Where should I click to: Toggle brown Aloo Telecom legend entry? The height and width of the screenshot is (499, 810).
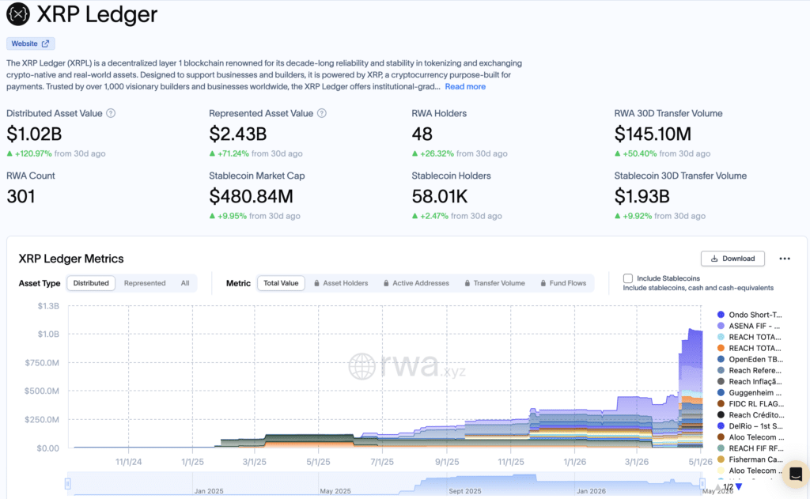(x=751, y=437)
